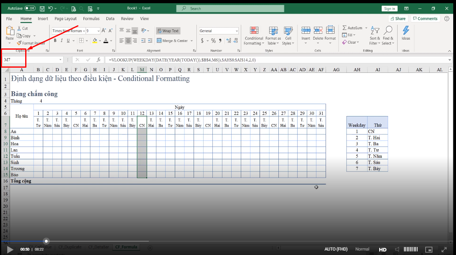Expand the font name dropdown

click(84, 31)
